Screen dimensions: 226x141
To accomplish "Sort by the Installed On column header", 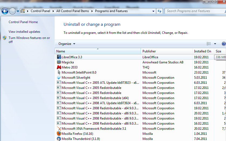I will pos(203,51).
